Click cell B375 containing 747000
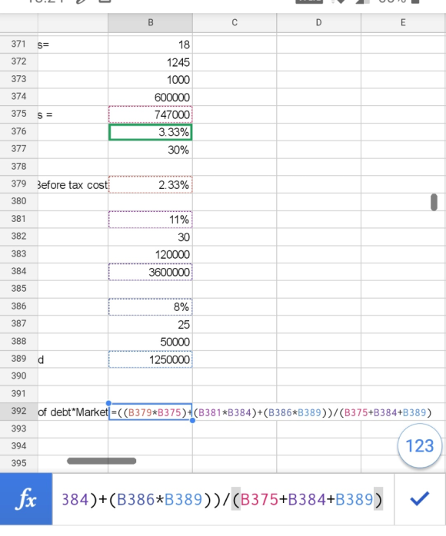446x536 pixels. click(x=150, y=114)
